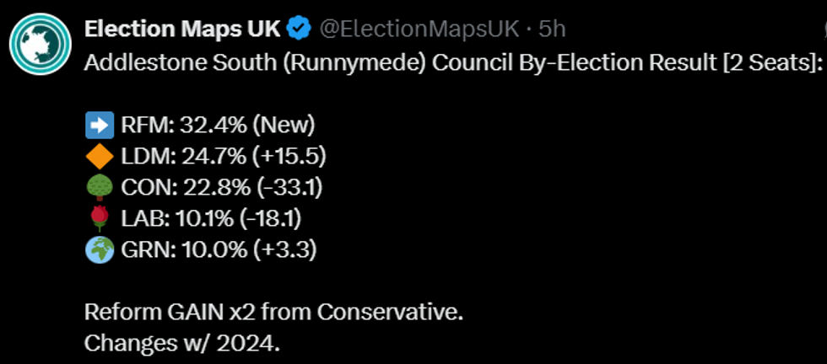Click the globe emoji beside GRN
827x364 pixels.
click(x=100, y=250)
